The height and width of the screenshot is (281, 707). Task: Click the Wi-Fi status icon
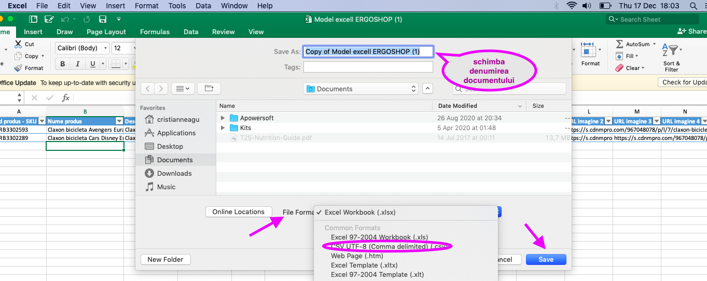(x=572, y=6)
